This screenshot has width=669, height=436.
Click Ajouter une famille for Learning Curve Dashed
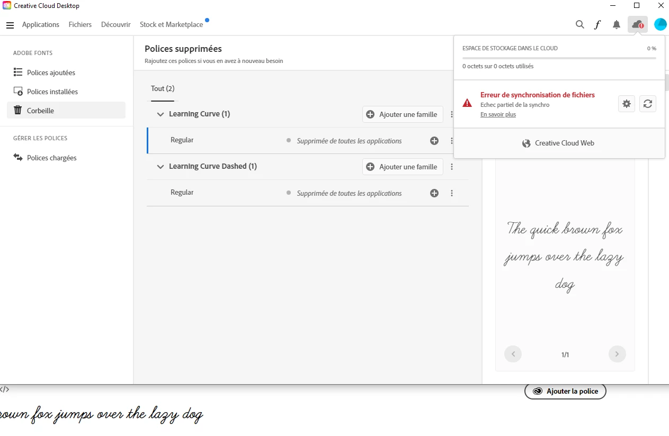point(403,167)
